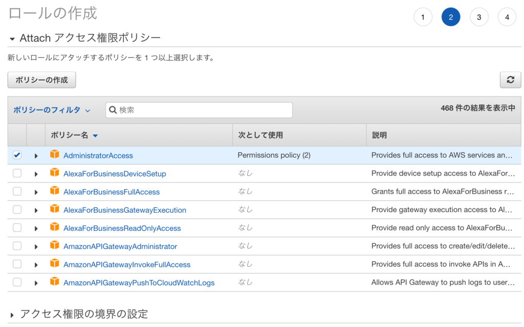Image resolution: width=524 pixels, height=327 pixels.
Task: Open the AdministratorAccess policy link
Action: 98,155
